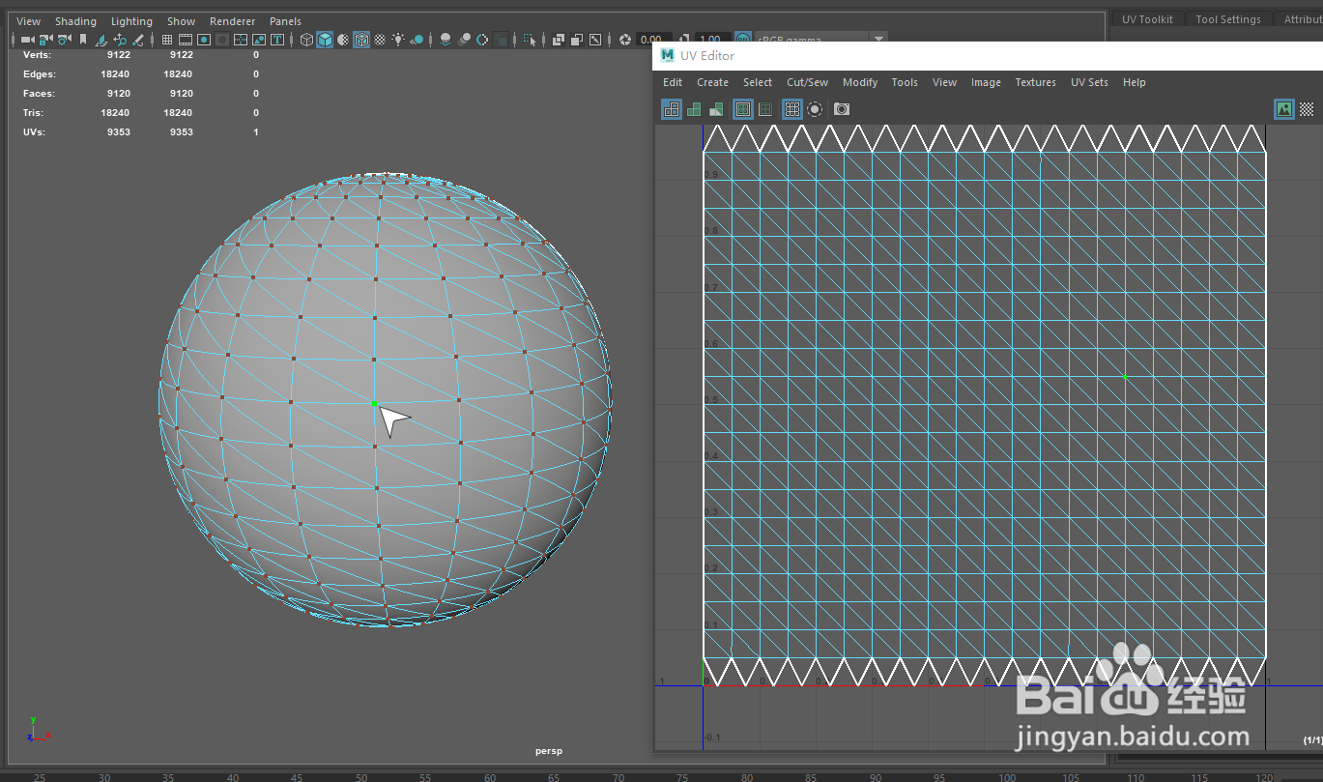Image resolution: width=1323 pixels, height=782 pixels.
Task: Open UV Sets menu in UV Editor
Action: 1089,82
